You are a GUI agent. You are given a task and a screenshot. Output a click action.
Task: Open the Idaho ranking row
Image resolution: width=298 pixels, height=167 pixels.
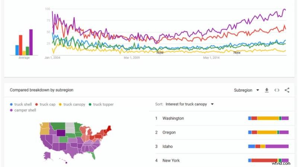pos(167,147)
